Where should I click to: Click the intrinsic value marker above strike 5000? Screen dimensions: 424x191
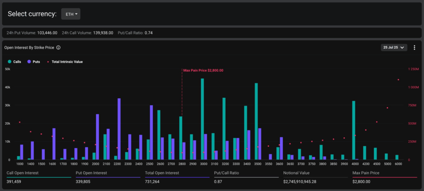click(388, 108)
